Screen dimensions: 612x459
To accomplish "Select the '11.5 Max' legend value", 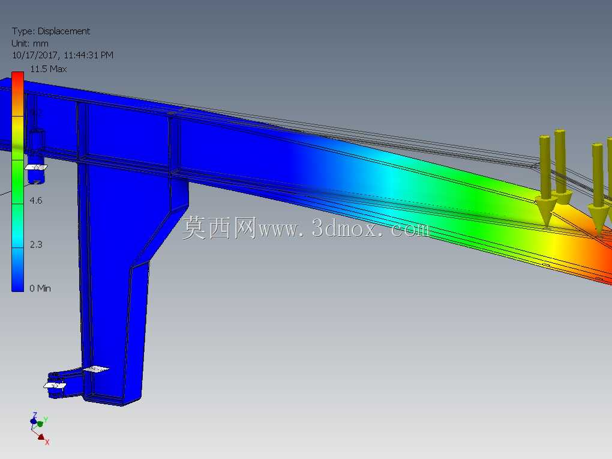I will coord(49,69).
